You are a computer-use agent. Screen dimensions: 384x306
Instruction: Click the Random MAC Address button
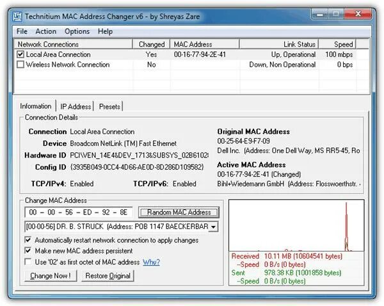(x=179, y=212)
